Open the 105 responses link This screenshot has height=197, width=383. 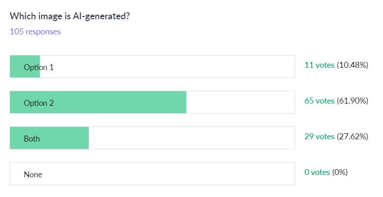(x=35, y=32)
